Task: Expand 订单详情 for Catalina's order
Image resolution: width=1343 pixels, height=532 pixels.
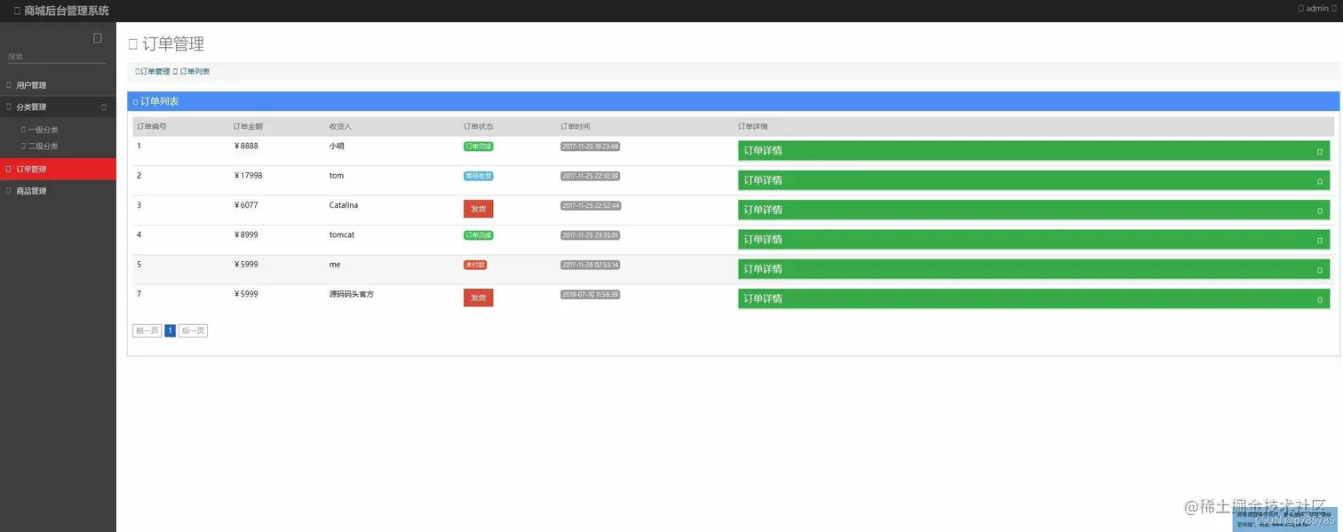Action: (x=1034, y=210)
